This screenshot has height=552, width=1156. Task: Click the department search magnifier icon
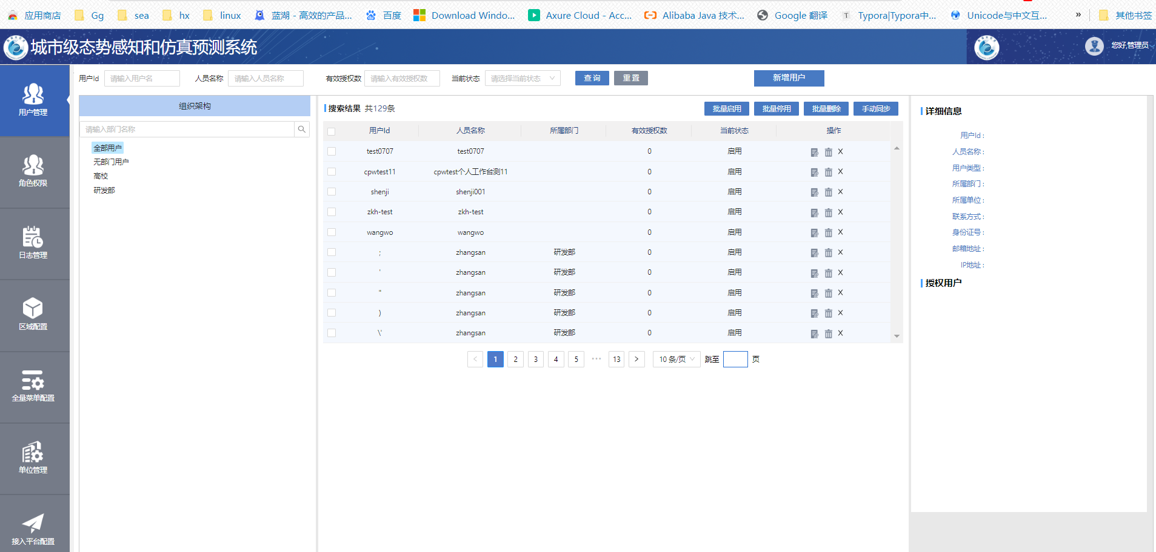pos(301,129)
